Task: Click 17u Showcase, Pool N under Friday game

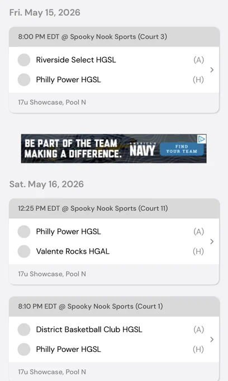Action: pos(52,103)
